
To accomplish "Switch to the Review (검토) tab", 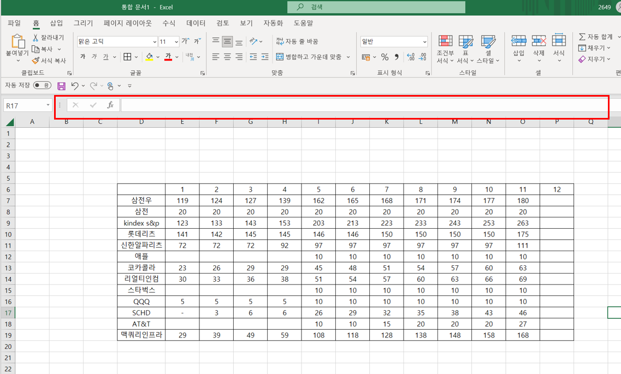I will (223, 23).
